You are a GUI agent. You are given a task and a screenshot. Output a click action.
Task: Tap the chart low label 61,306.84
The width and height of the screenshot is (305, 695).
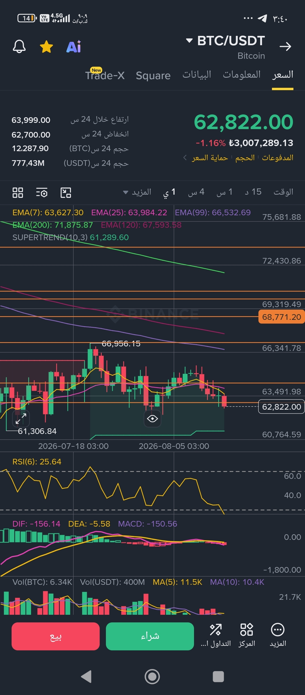(37, 431)
